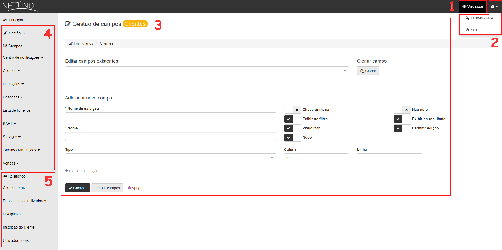
Task: Open the Editar campos existentes dropdown
Action: click(207, 71)
